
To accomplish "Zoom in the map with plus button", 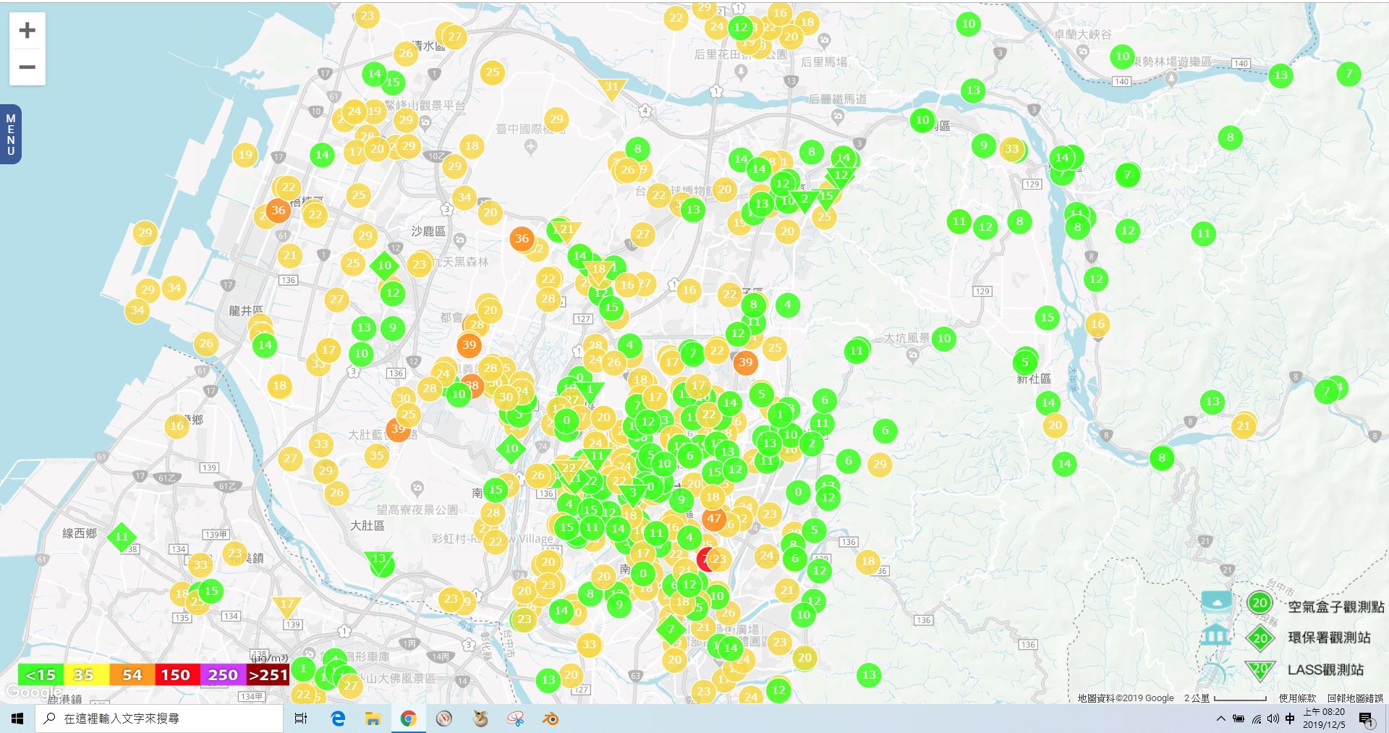I will click(27, 30).
